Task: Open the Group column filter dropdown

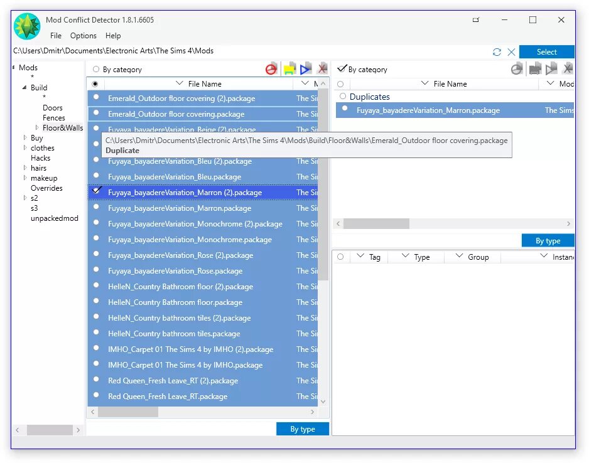Action: [459, 256]
